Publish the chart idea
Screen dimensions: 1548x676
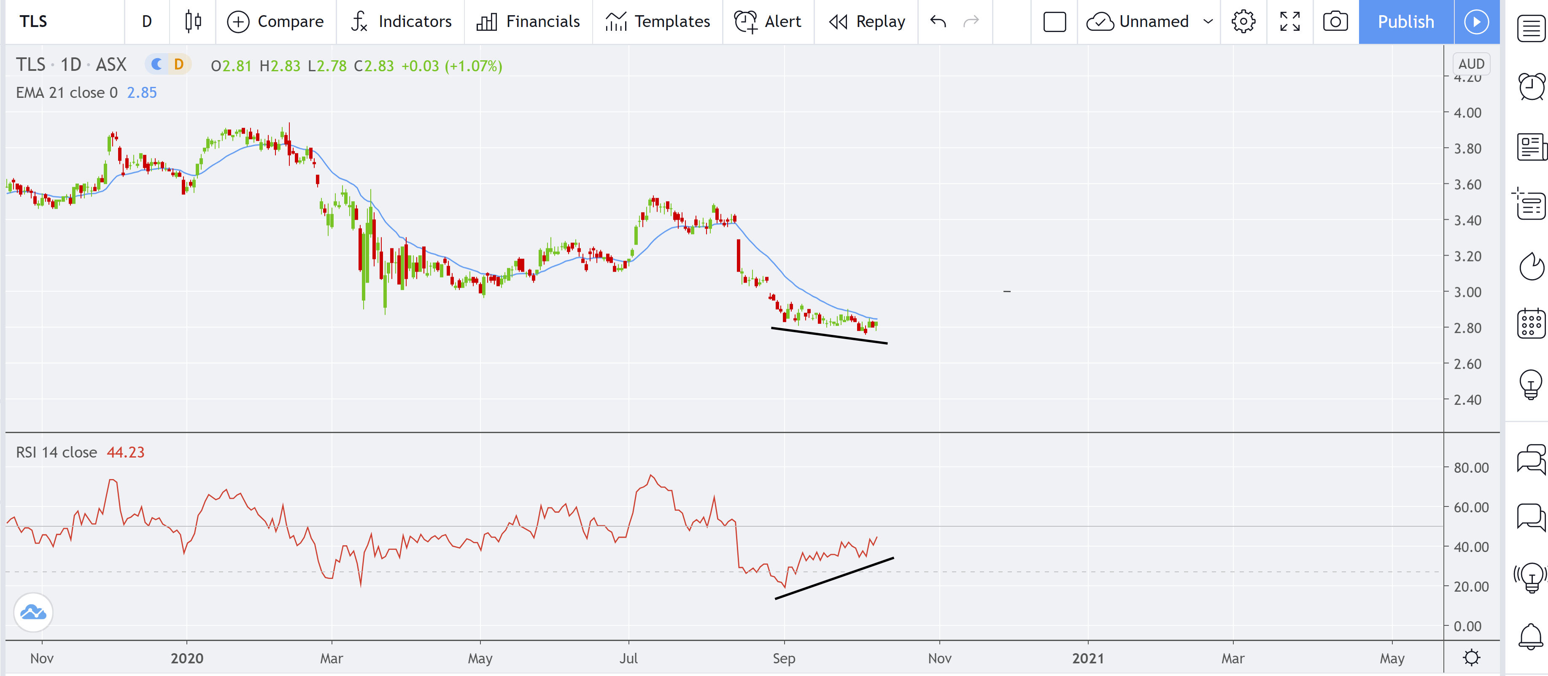[x=1405, y=22]
